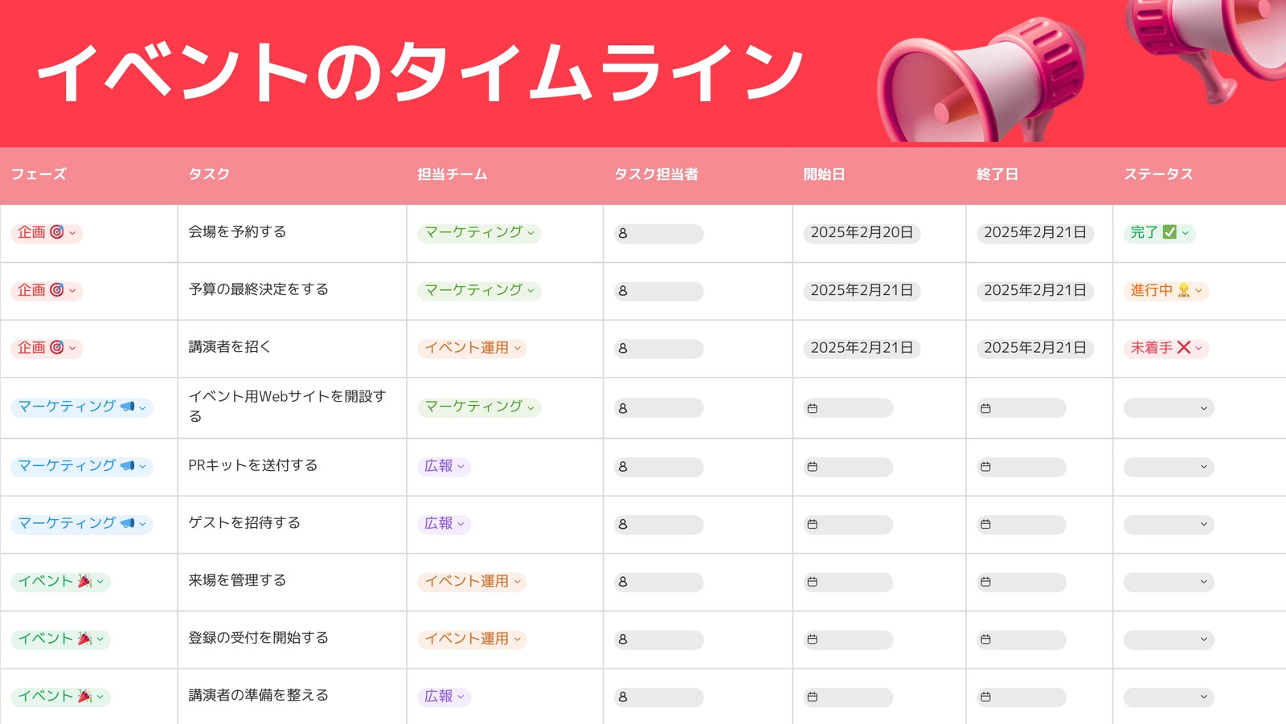
Task: Click end-date calendar icon for ゲストを招待する
Action: [985, 525]
